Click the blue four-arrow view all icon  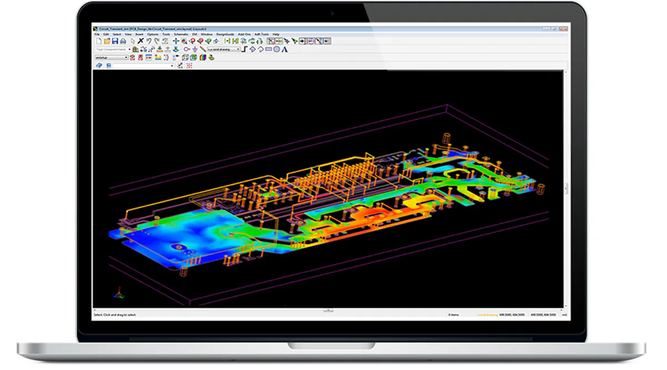(x=176, y=41)
